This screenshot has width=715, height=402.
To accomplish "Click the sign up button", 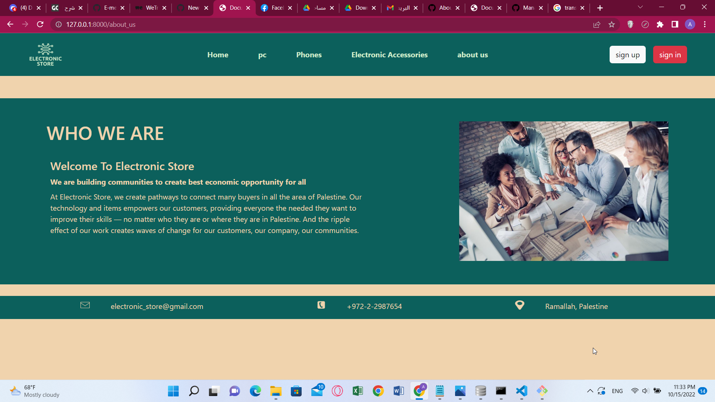I will point(627,54).
